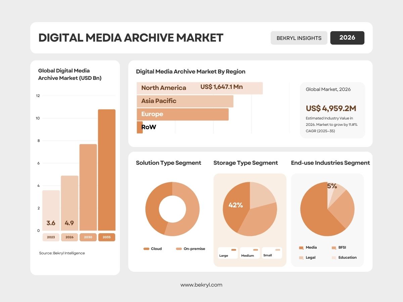Click the US$ 1,647.1 Mn value
403x302 pixels.
click(x=222, y=87)
